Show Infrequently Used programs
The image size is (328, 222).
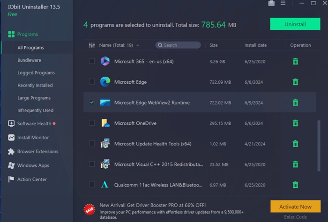tap(35, 110)
